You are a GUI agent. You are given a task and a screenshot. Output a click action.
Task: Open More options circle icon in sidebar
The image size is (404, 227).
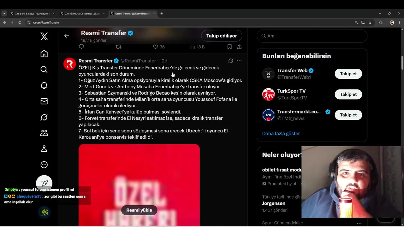click(44, 165)
